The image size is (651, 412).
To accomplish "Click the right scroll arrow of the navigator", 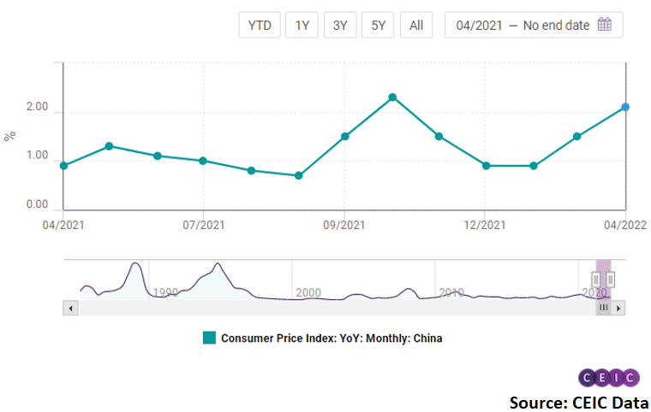I will [618, 307].
